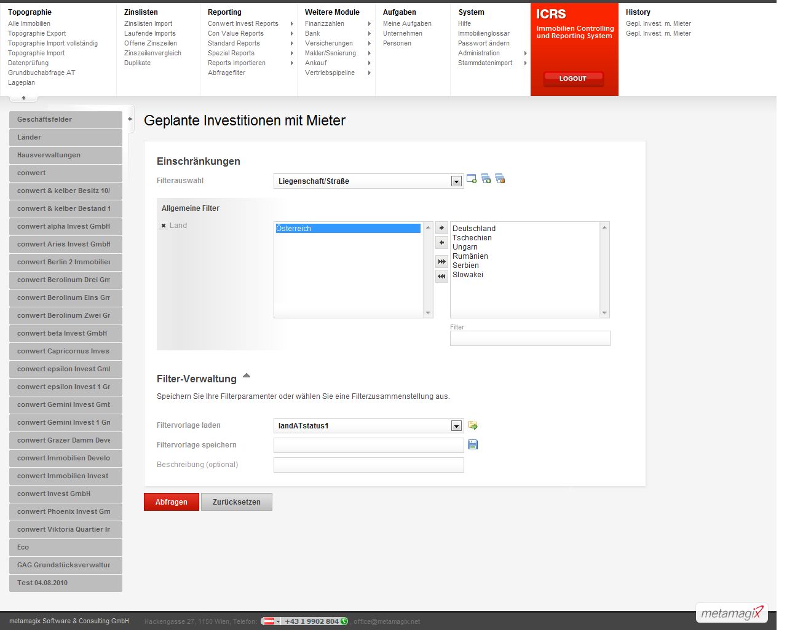787x630 pixels.
Task: Move all countries left with triple arrow
Action: click(441, 277)
